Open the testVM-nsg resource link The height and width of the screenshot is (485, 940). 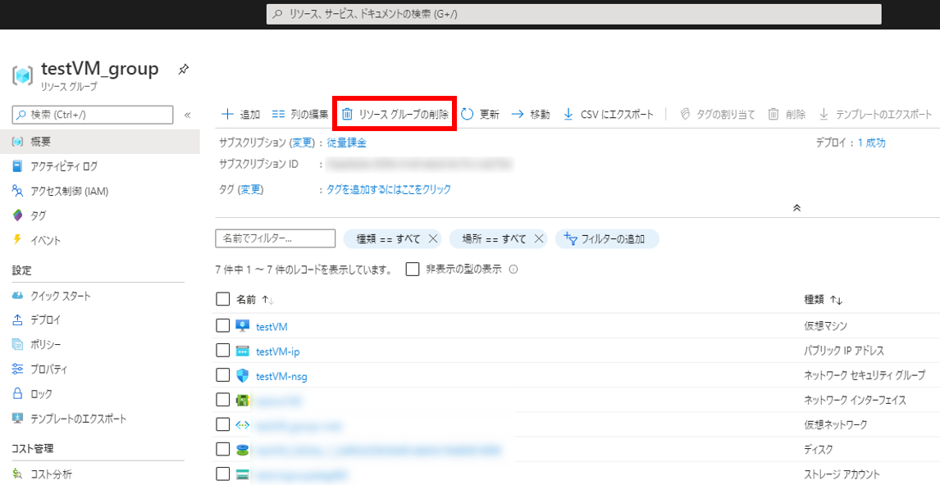[x=281, y=376]
